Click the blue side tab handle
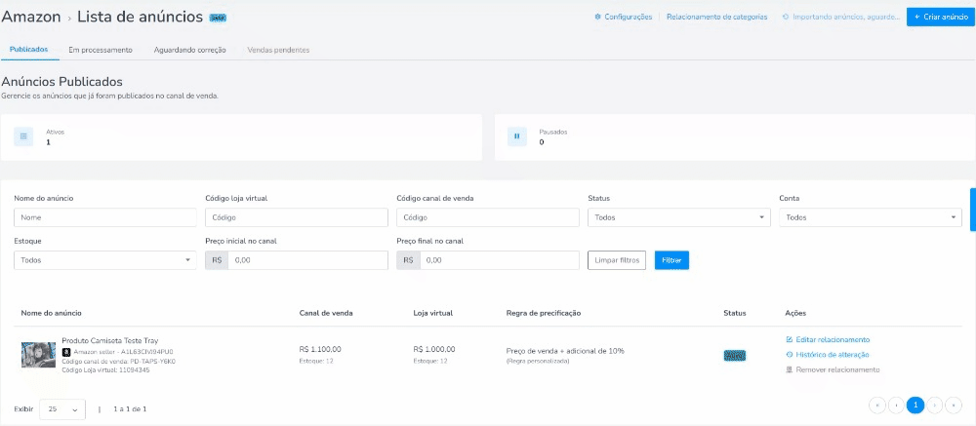The width and height of the screenshot is (976, 426). tap(973, 210)
